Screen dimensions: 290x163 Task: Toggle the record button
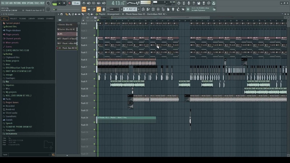coord(69,3)
